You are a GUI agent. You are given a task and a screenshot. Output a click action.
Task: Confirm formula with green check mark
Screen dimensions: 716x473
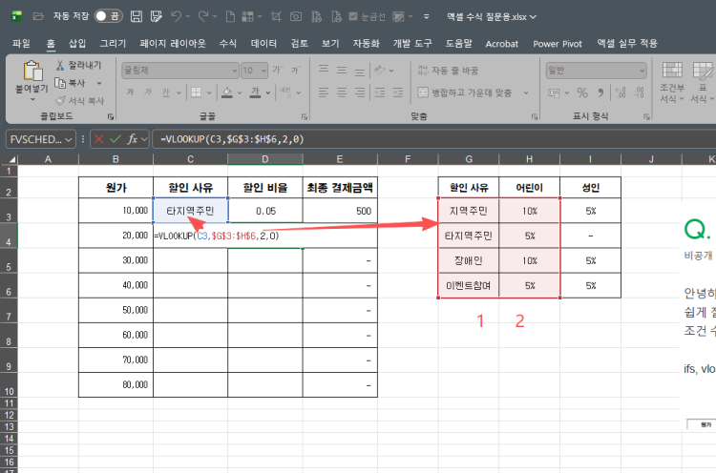coord(116,138)
